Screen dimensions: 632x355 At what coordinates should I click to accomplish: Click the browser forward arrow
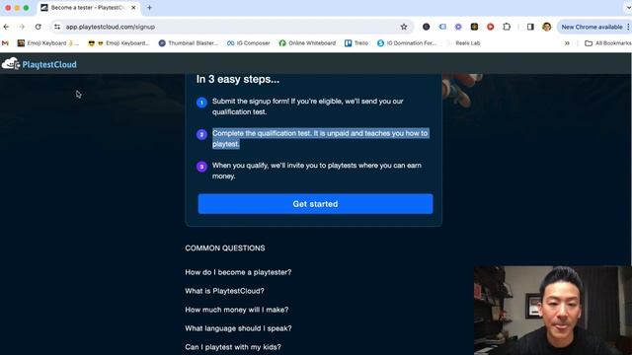(22, 27)
